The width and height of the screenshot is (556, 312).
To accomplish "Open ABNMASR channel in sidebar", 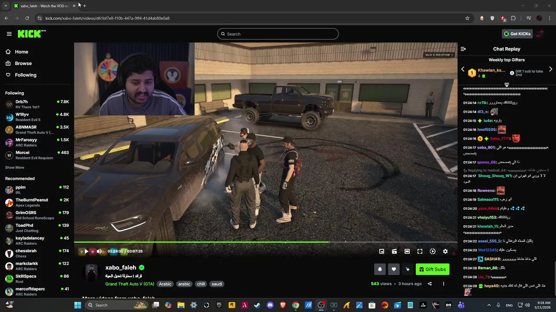I will coord(37,130).
